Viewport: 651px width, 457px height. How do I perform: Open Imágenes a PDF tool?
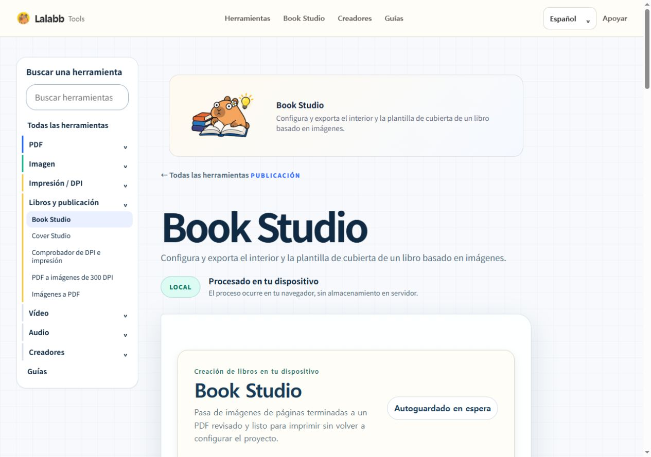pos(56,295)
